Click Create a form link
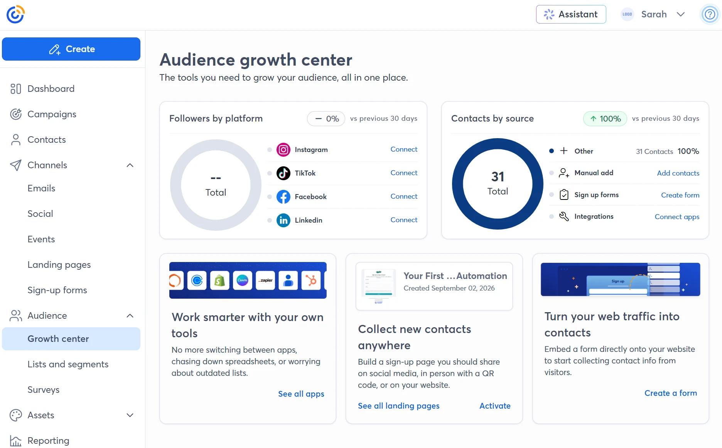This screenshot has height=448, width=722. click(x=671, y=393)
